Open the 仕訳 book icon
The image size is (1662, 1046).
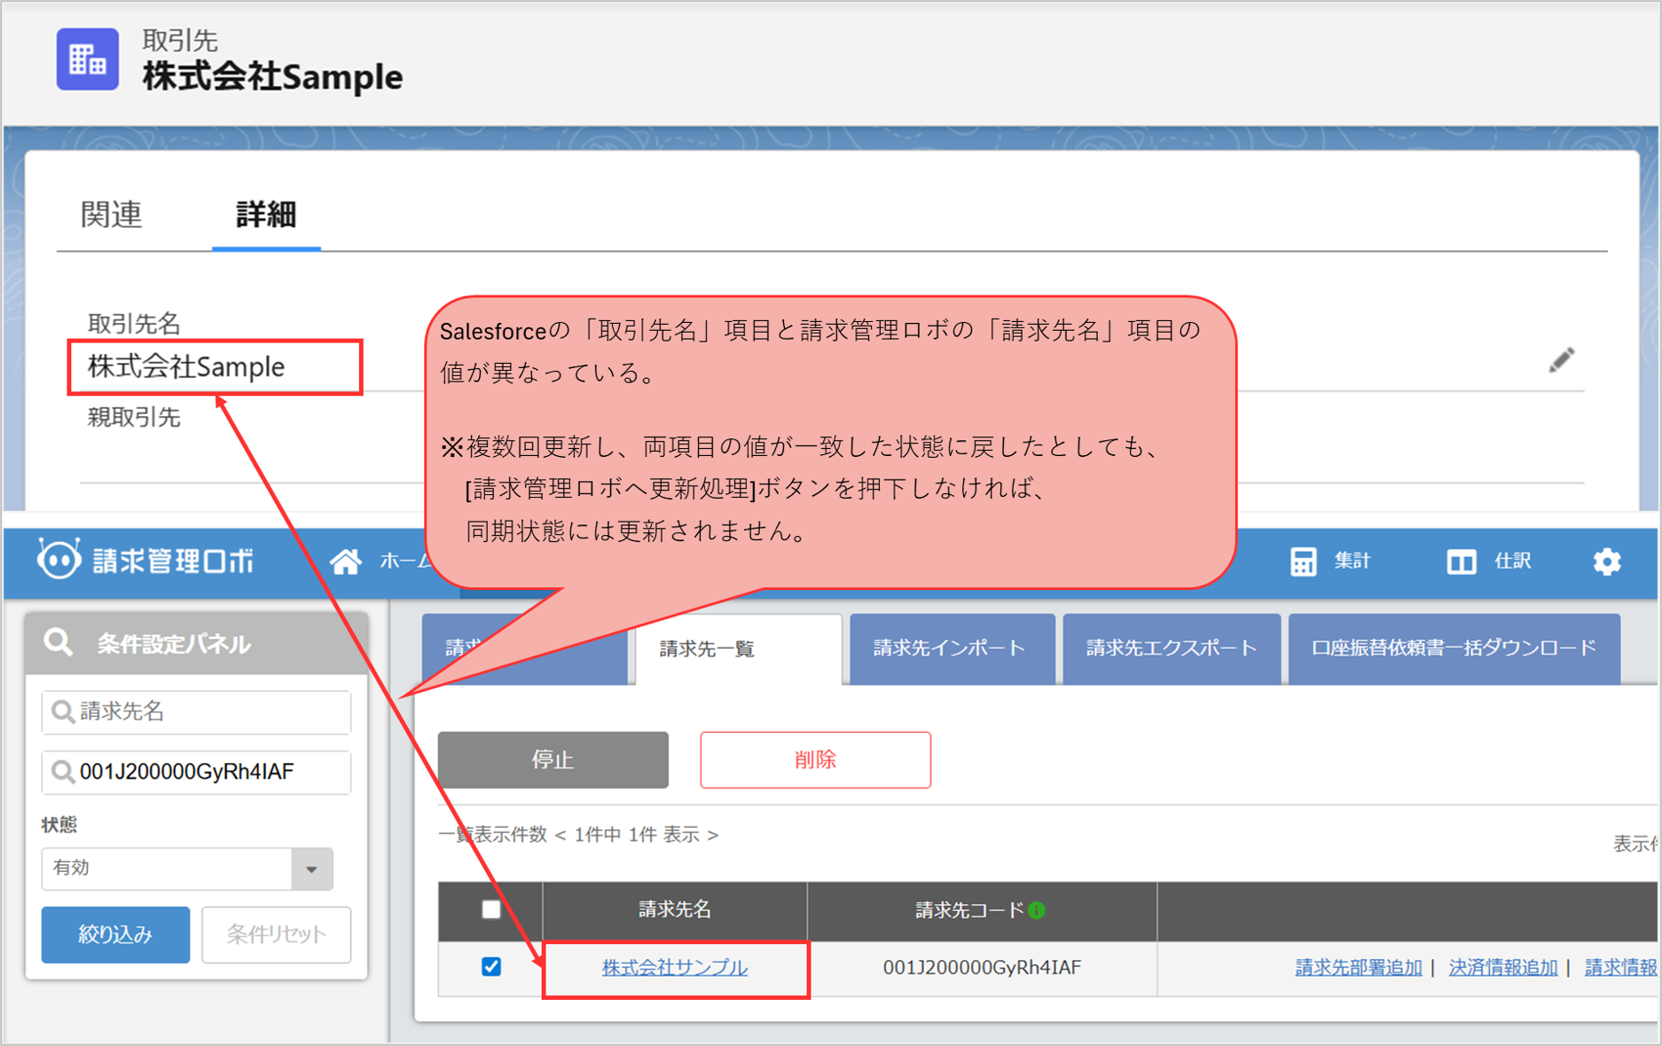click(x=1461, y=562)
